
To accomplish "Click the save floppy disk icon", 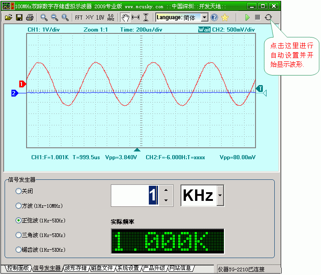I will [x=19, y=17].
